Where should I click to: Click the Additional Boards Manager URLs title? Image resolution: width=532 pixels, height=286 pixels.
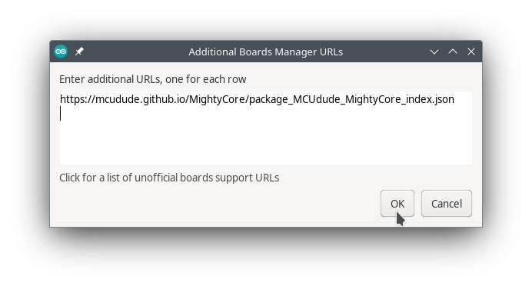(x=266, y=52)
